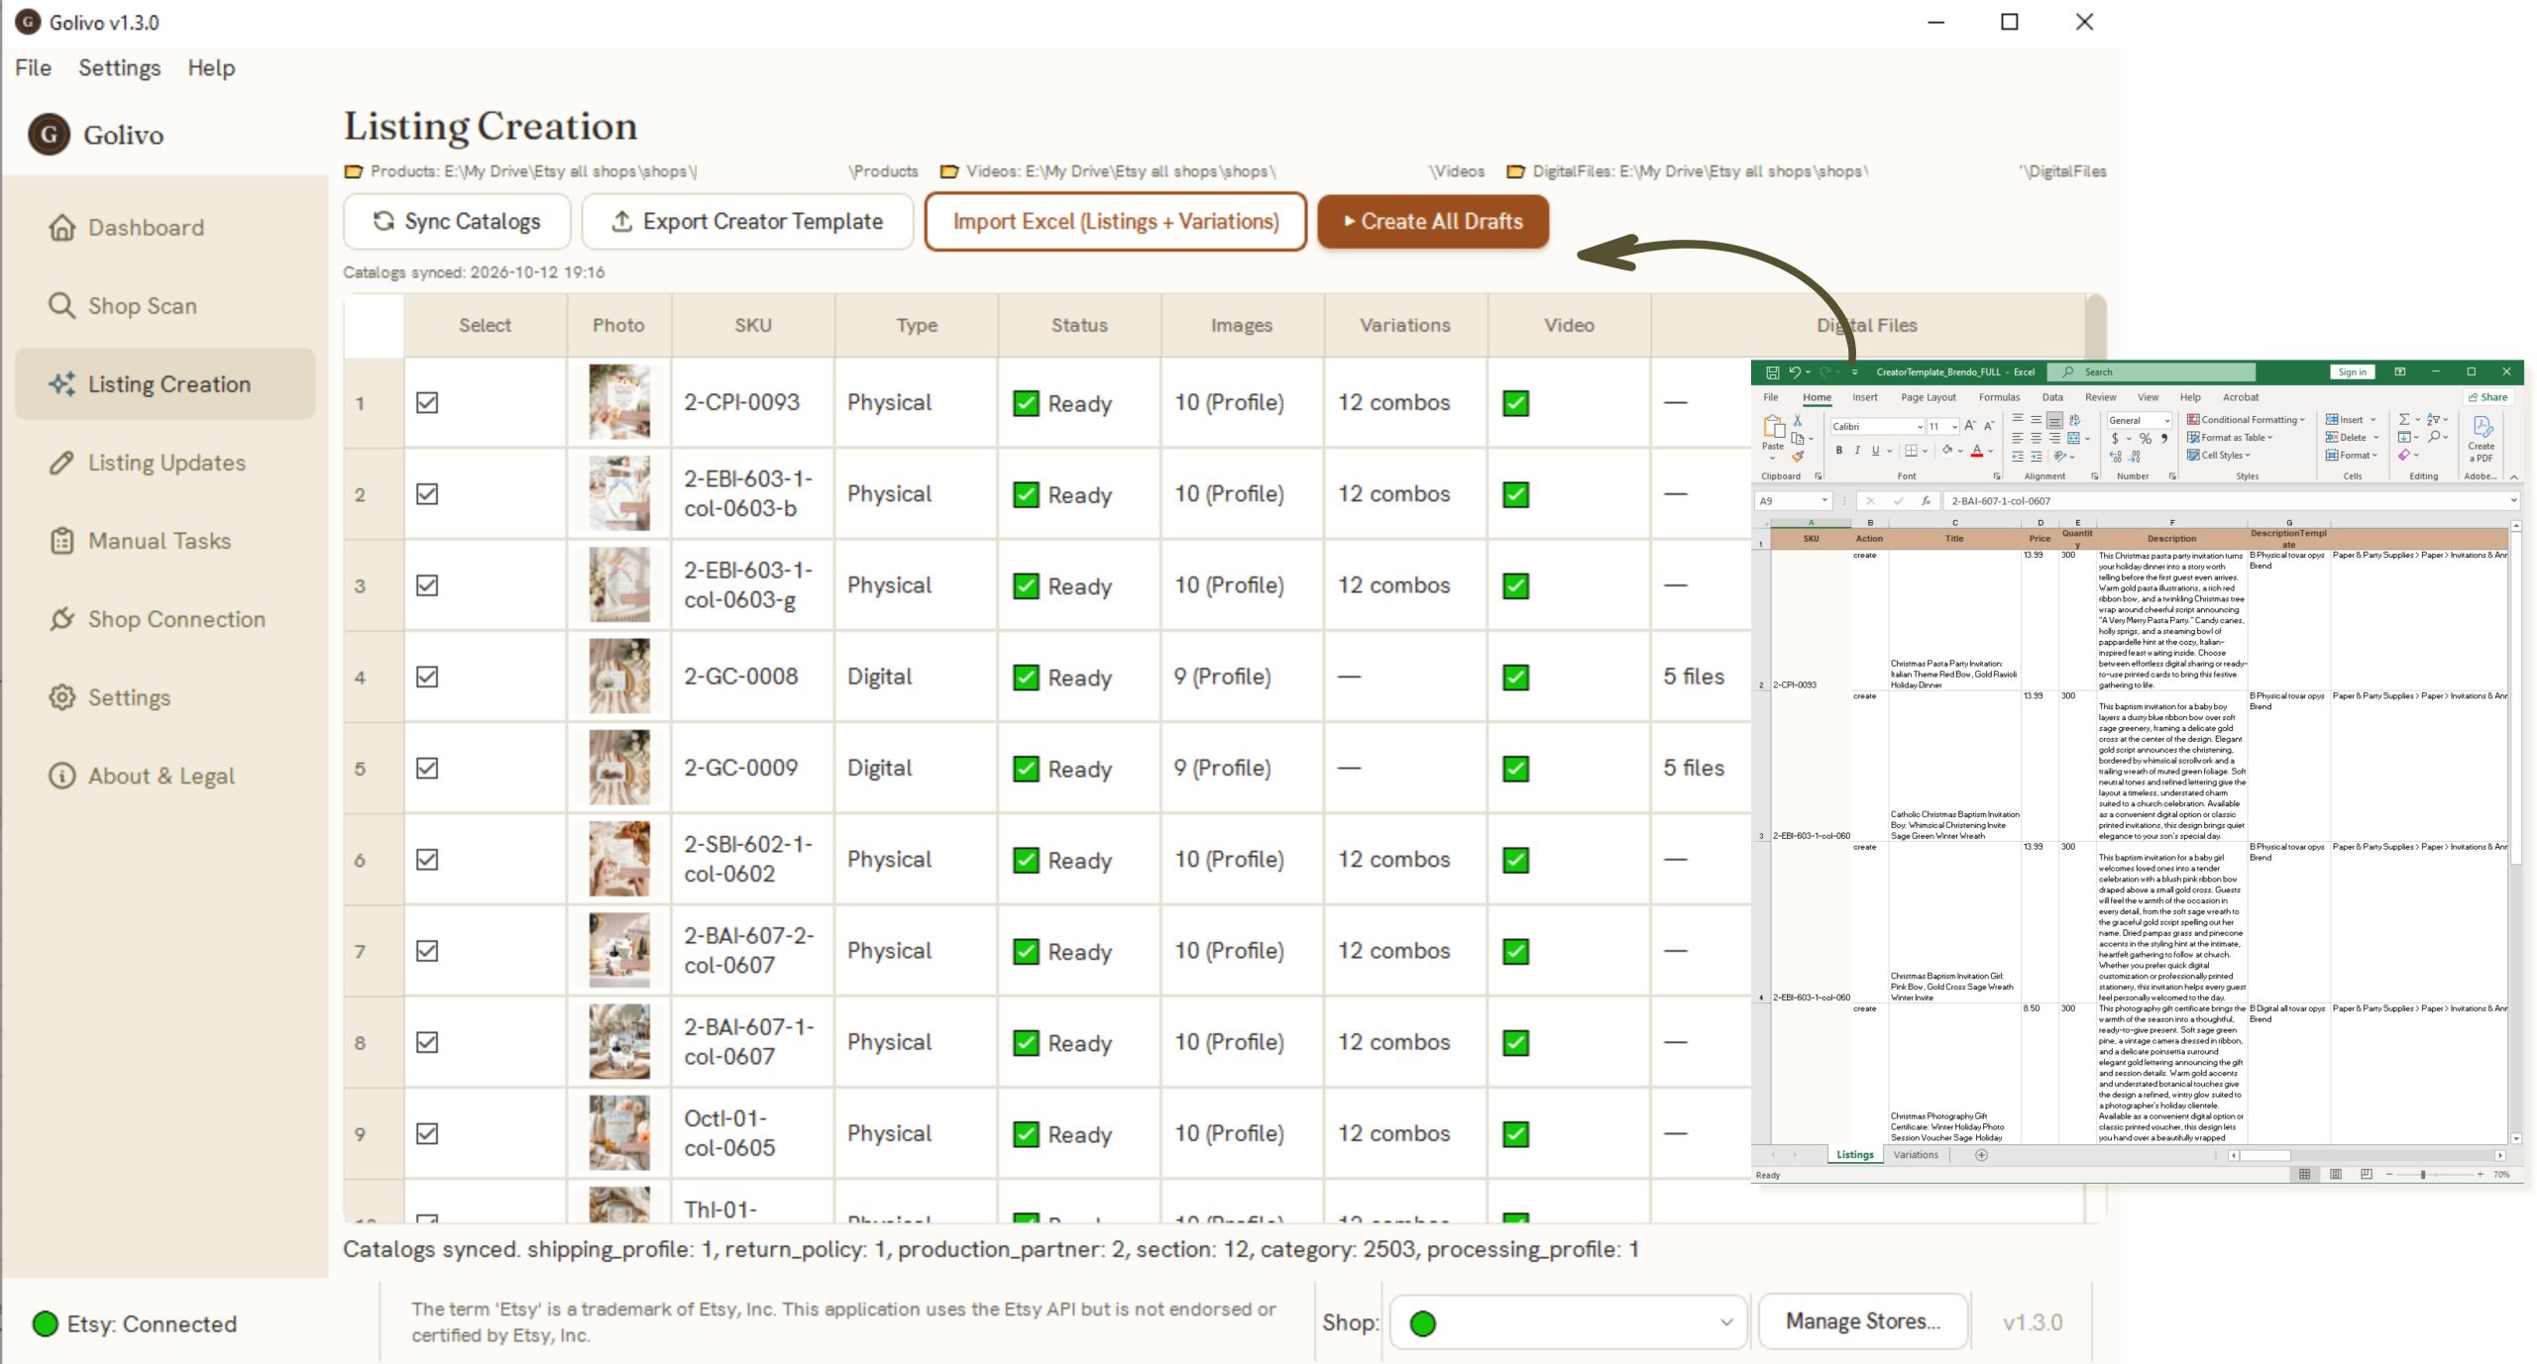Click the Insert Function fx icon in Excel
The image size is (2537, 1364).
1926,501
